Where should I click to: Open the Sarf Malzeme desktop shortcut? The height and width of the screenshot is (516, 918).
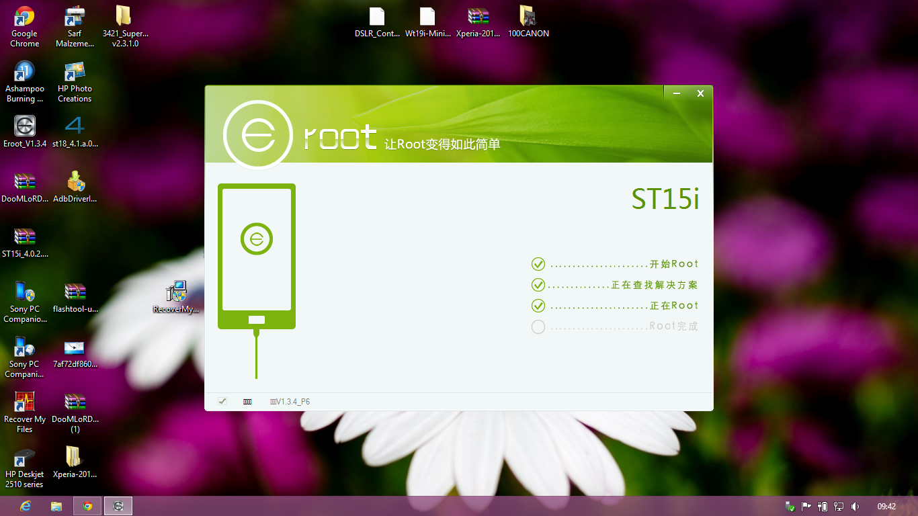[75, 28]
